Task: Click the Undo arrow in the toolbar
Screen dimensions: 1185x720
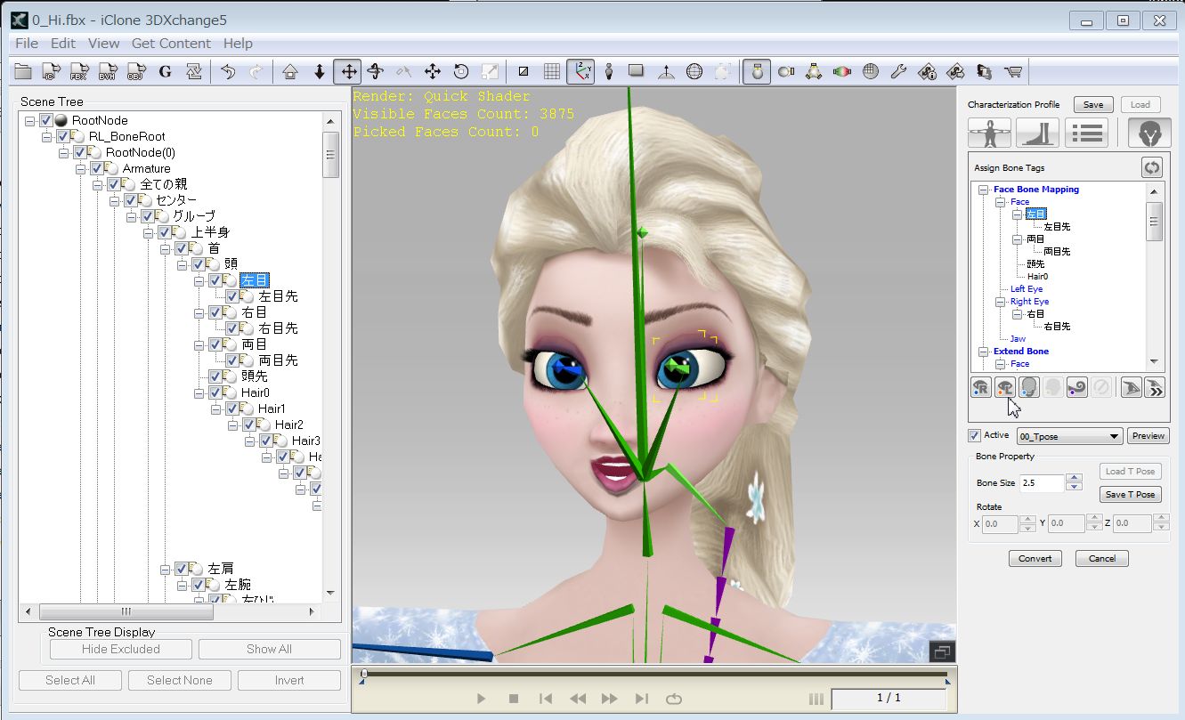Action: point(228,72)
